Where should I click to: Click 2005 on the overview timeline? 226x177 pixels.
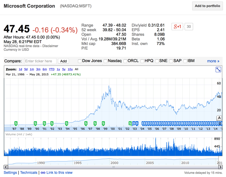[x=150, y=163]
